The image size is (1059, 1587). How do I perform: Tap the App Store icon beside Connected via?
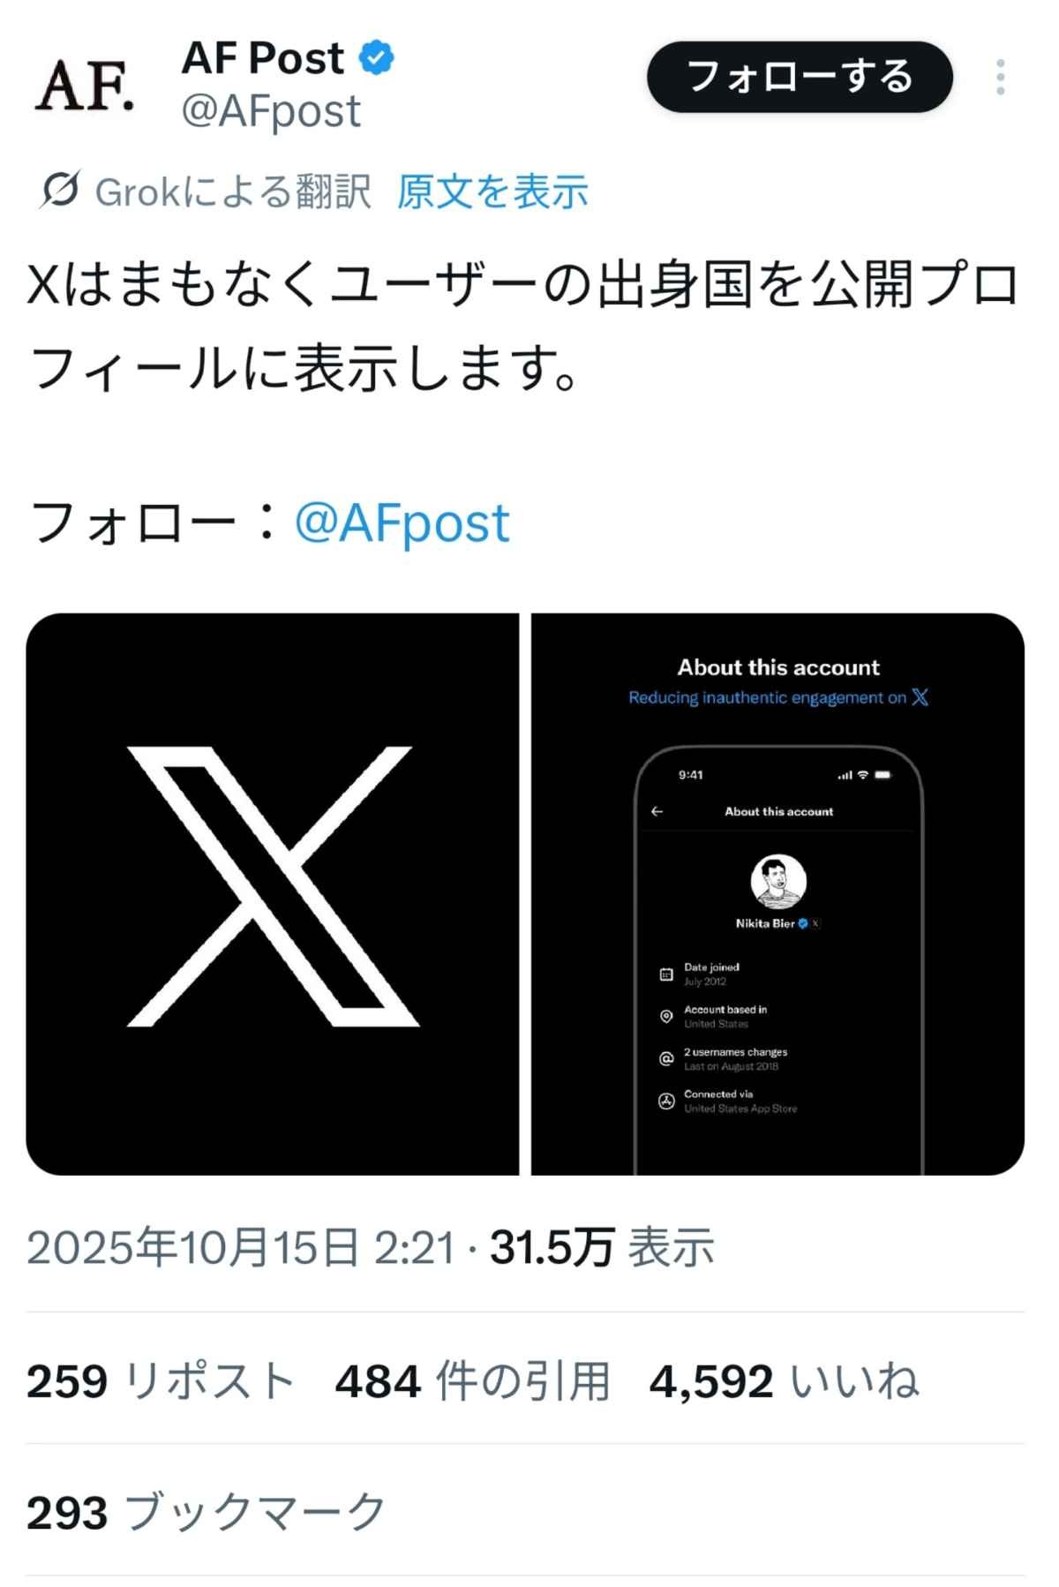pos(666,1101)
